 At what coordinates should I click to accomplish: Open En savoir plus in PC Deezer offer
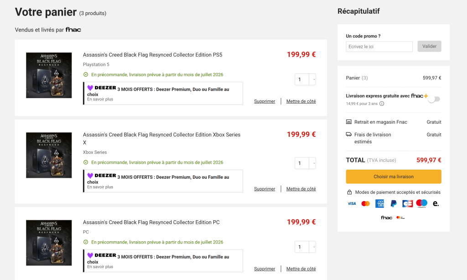click(x=100, y=267)
